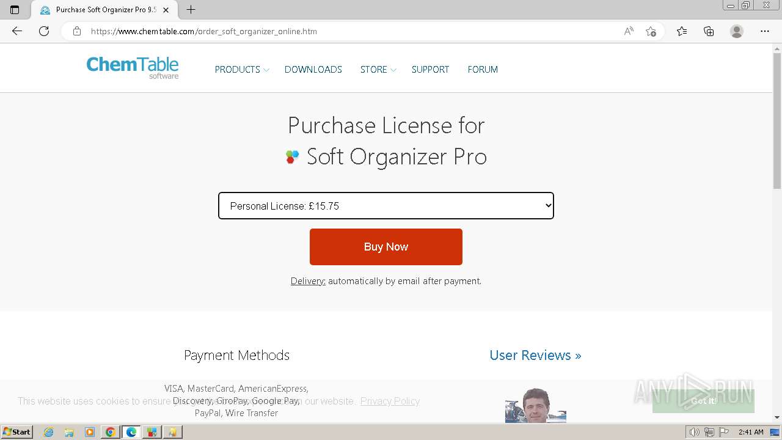The height and width of the screenshot is (440, 782).
Task: Add this page to favorites
Action: (651, 31)
